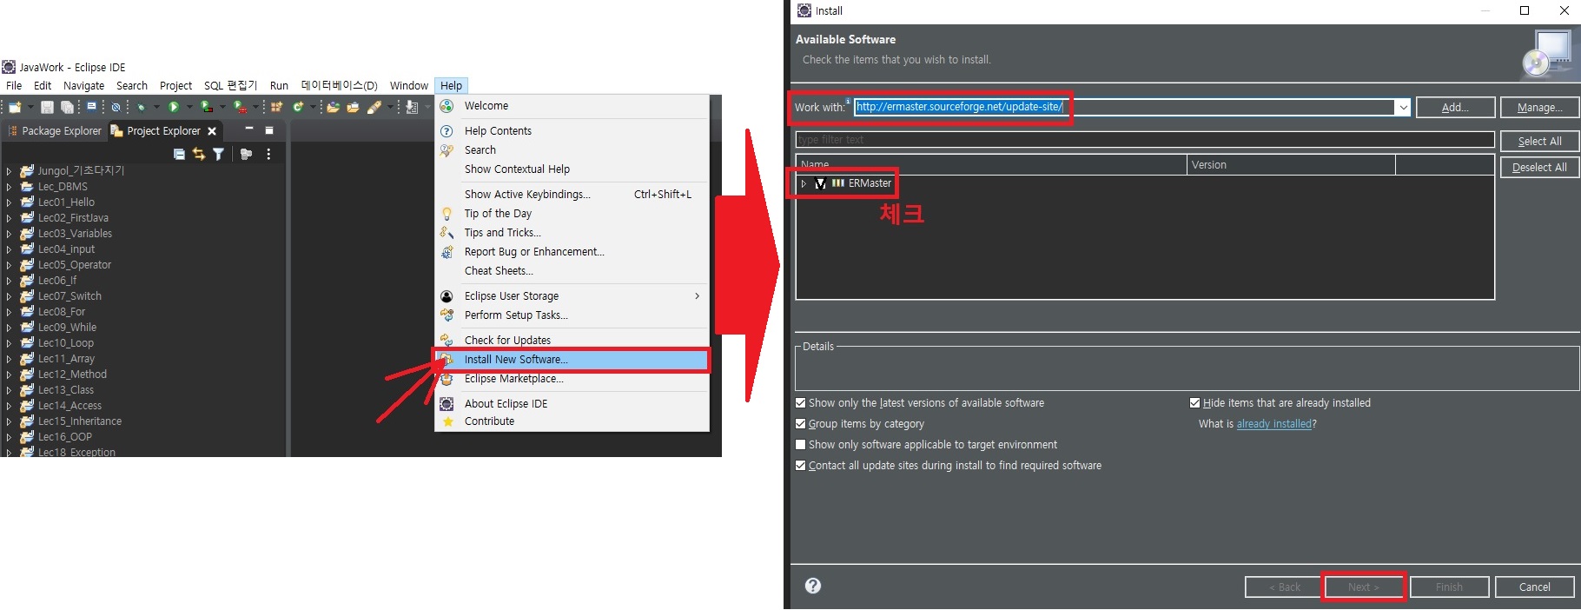Screen dimensions: 1581x610
Task: Open the Project Explorer filter icon
Action: 218,154
